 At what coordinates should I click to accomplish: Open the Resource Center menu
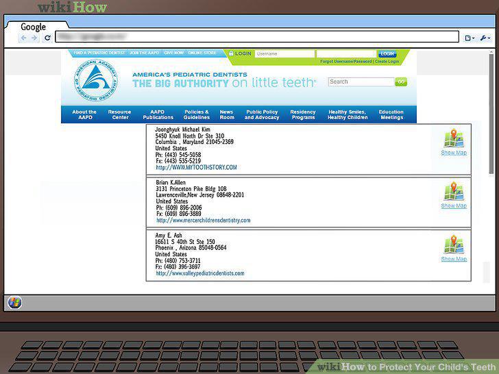pyautogui.click(x=120, y=114)
